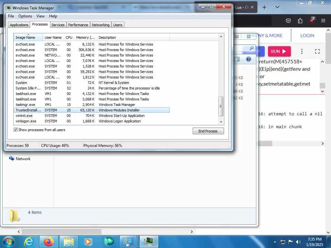331x248 pixels.
Task: Click the taskbar clock showing 7:35 PM
Action: pyautogui.click(x=315, y=242)
